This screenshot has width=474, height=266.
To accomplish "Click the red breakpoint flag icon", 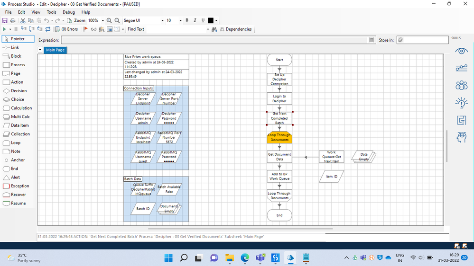I will click(x=85, y=29).
